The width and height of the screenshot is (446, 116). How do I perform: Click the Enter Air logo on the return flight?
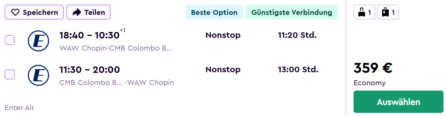click(38, 75)
